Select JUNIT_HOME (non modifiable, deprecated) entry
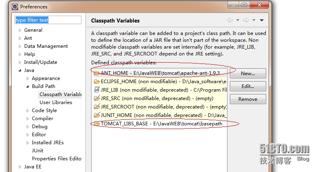Image resolution: width=317 pixels, height=172 pixels. [159, 115]
